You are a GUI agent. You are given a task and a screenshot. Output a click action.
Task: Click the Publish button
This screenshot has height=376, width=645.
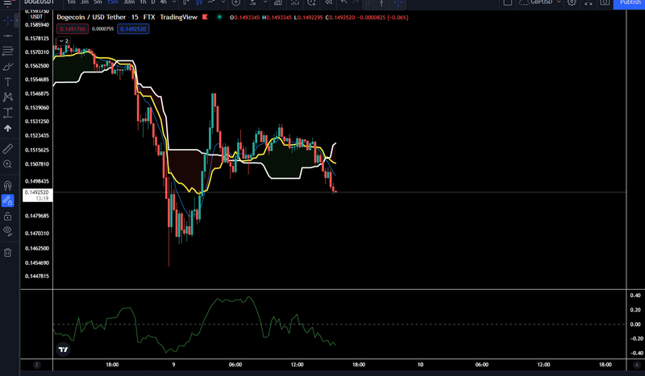(x=629, y=3)
